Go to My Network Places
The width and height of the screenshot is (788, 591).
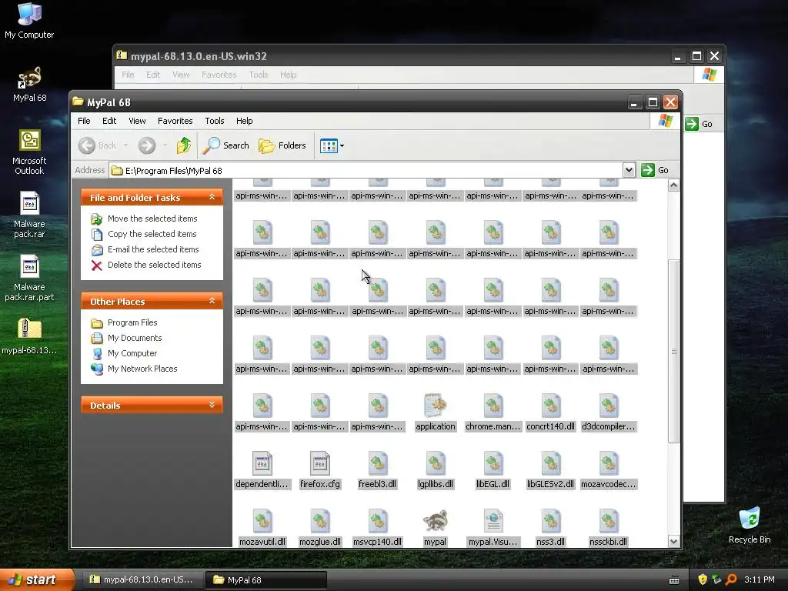pos(142,369)
